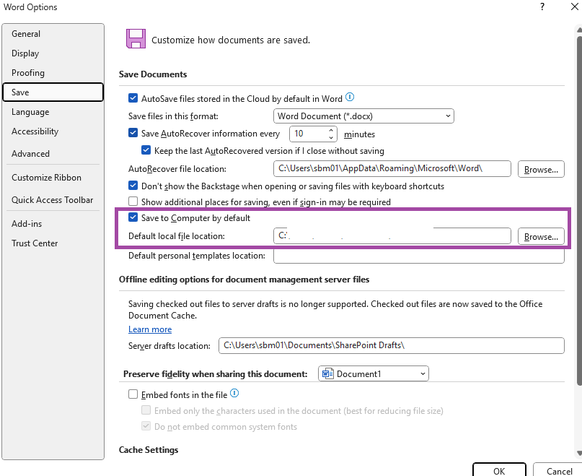The height and width of the screenshot is (476, 582).
Task: Toggle Save AutoRecover information checkbox
Action: [133, 133]
